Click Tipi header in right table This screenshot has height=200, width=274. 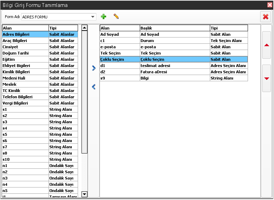[x=229, y=28]
